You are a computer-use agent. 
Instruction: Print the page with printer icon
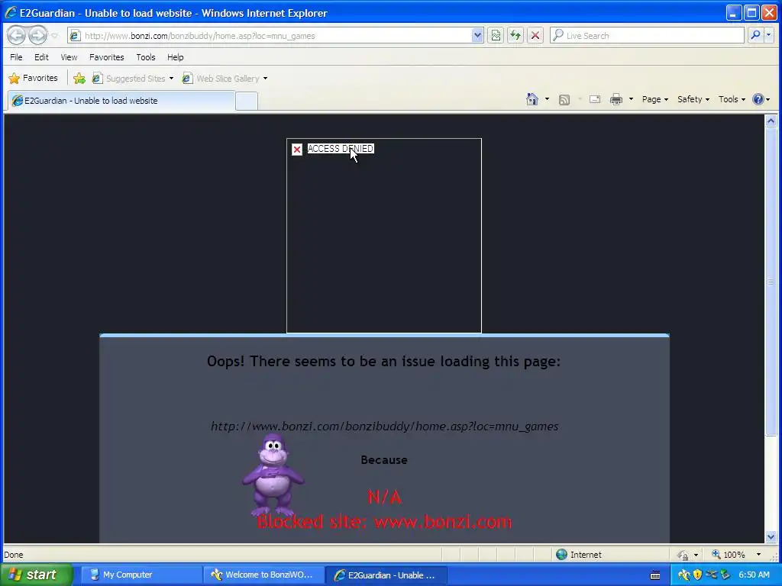click(616, 100)
